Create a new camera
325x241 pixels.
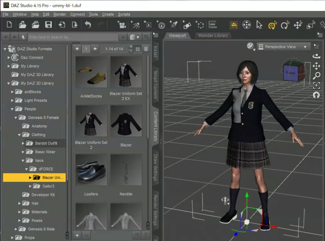coord(122,25)
